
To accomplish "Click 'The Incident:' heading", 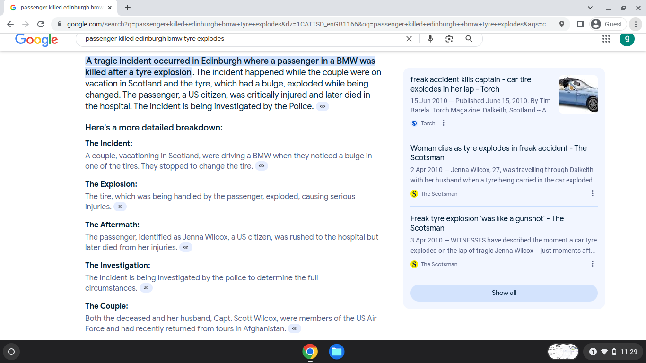I will tap(109, 143).
